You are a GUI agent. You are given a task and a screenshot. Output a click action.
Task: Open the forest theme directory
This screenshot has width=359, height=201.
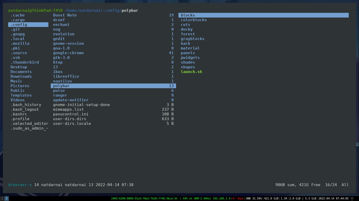point(188,34)
